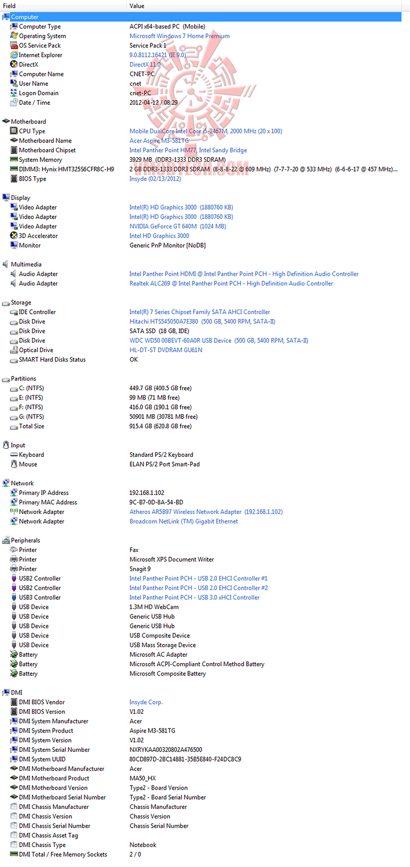Open the NVIDIA GeForce GT 640M link
The height and width of the screenshot is (867, 410).
tap(178, 226)
